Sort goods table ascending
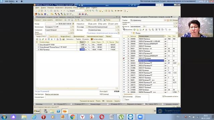The image size is (214, 120). pyautogui.click(x=58, y=39)
